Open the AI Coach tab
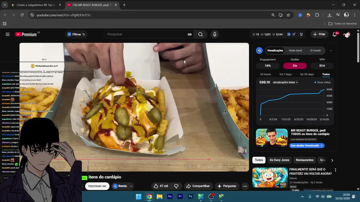Viewport: 360px width, 202px height. pos(315,50)
